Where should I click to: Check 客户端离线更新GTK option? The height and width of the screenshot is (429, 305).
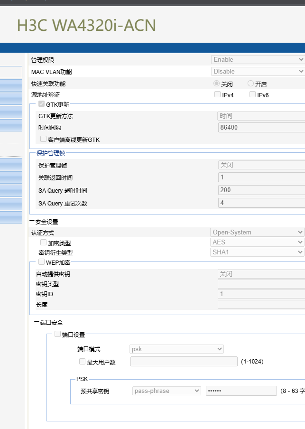tap(44, 139)
